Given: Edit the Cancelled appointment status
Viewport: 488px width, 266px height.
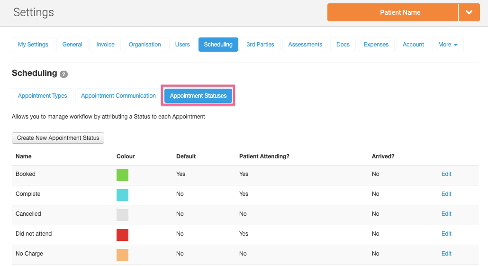Looking at the screenshot, I should [446, 214].
